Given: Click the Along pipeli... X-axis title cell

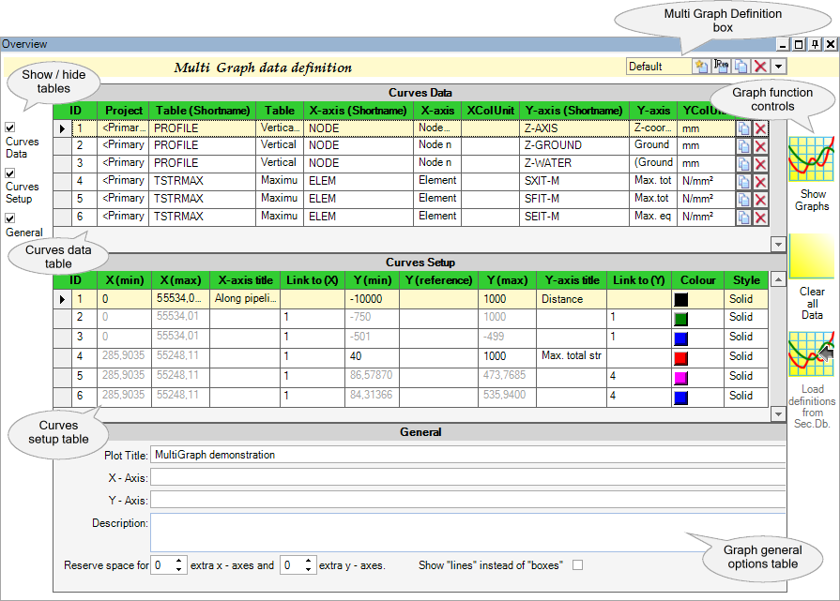Looking at the screenshot, I should (245, 299).
